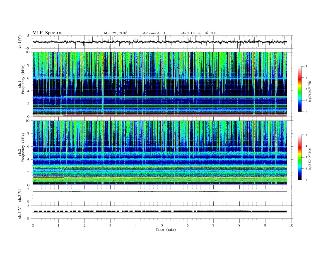Click the ch.4 dashed black signal trace
Screen dimensions: 328x253
click(160, 212)
